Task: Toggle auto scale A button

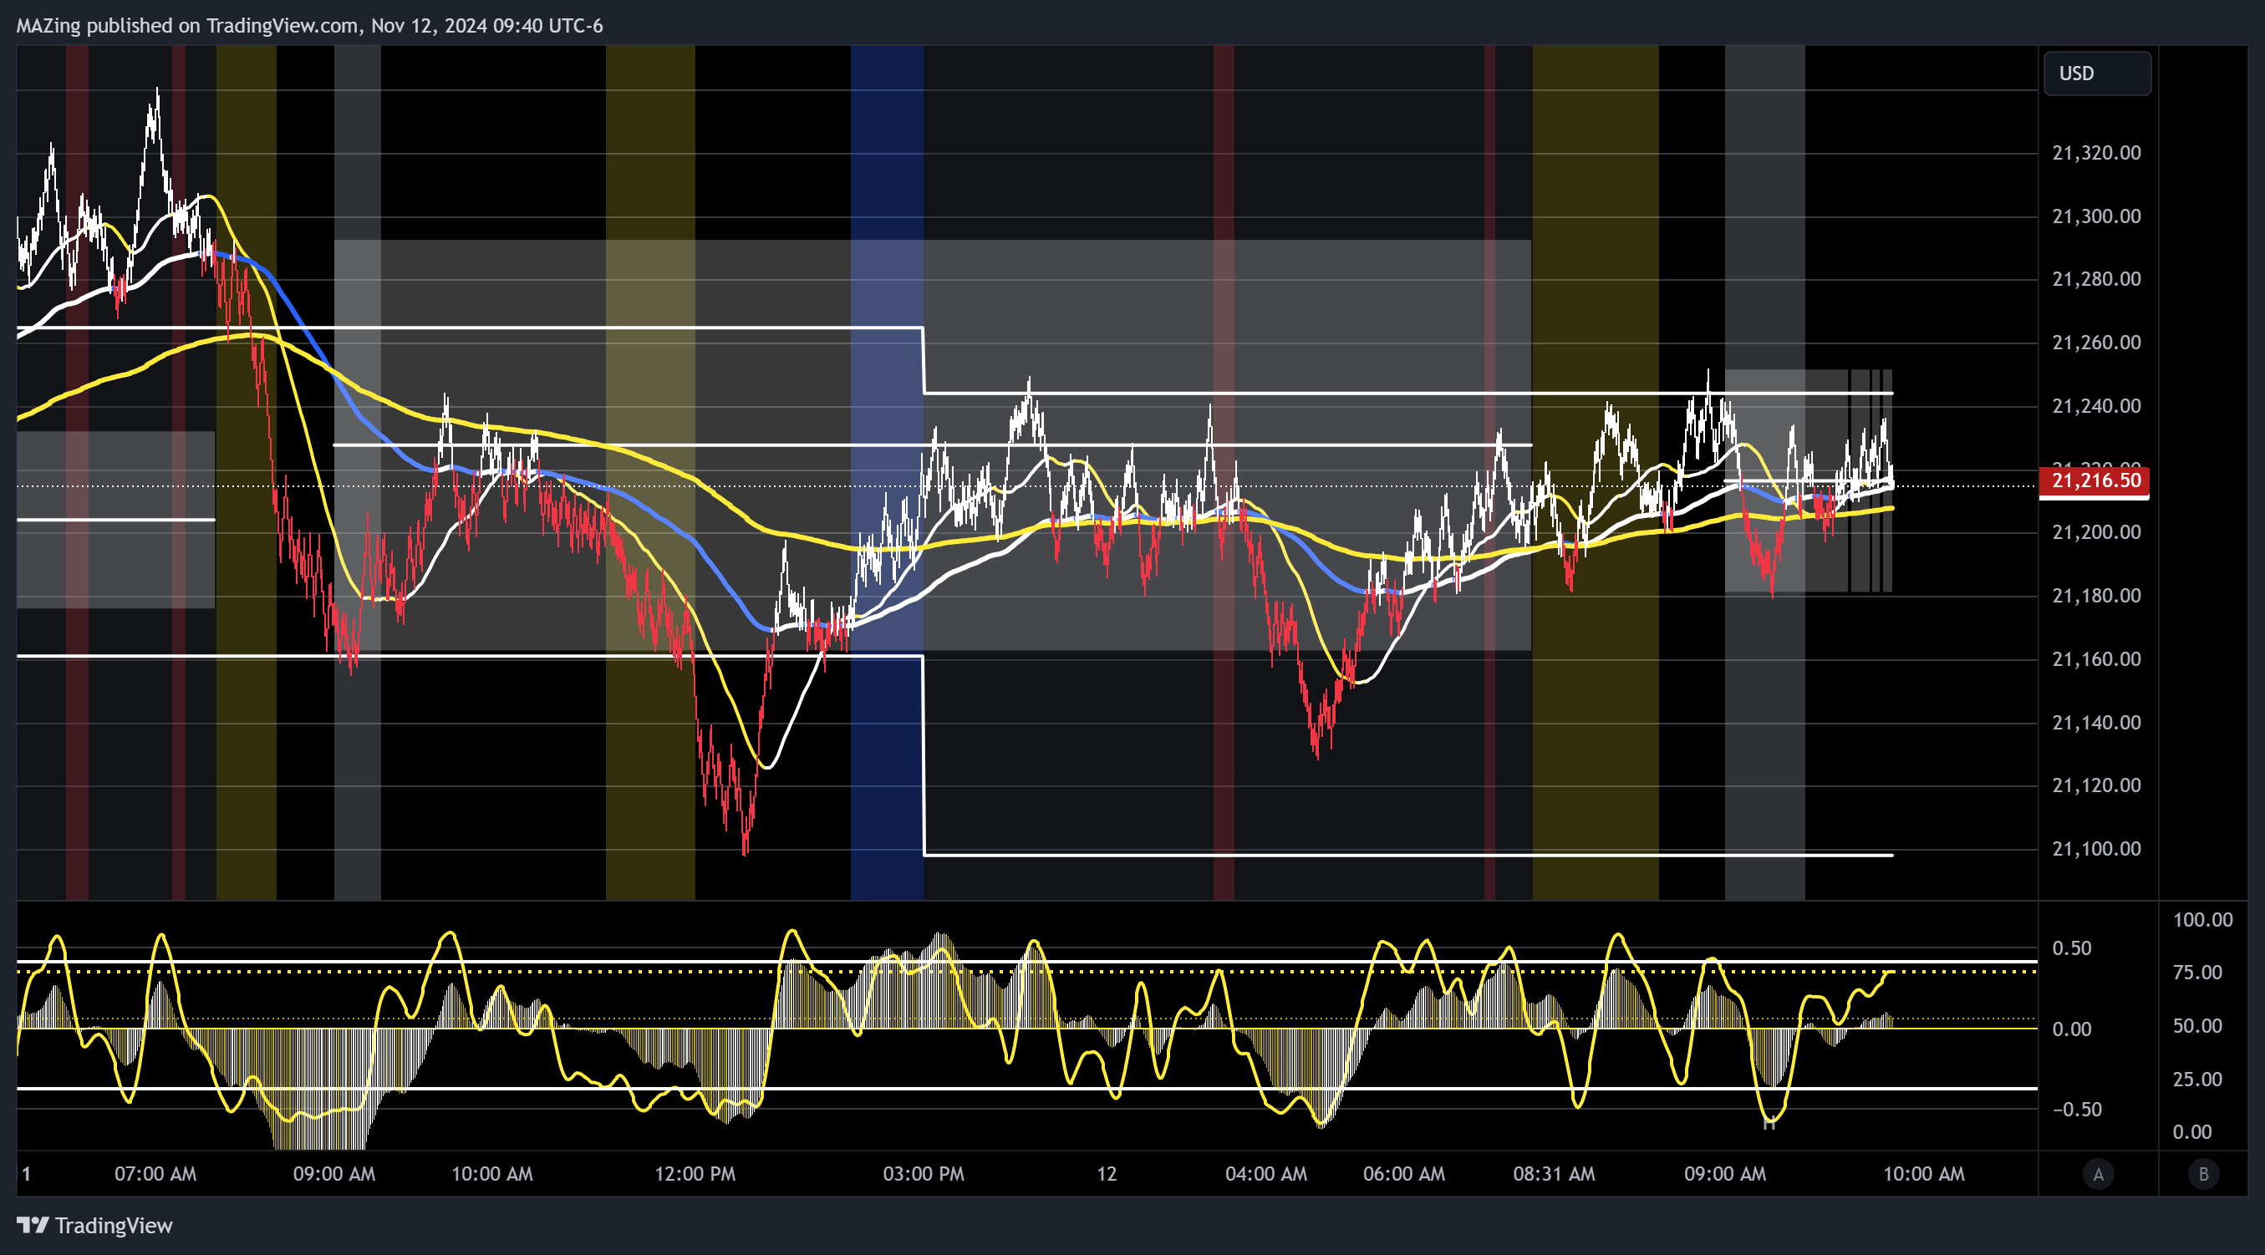Action: (x=2098, y=1173)
